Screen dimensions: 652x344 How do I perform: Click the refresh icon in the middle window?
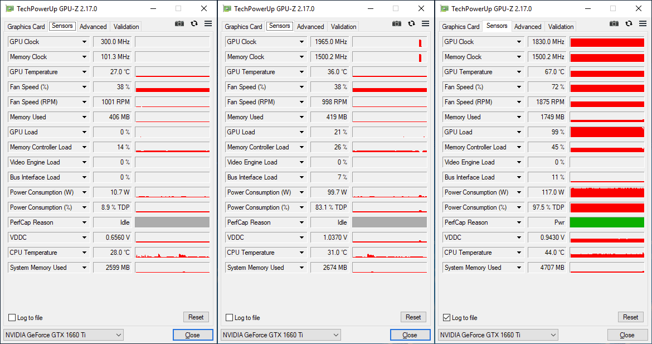coord(411,23)
